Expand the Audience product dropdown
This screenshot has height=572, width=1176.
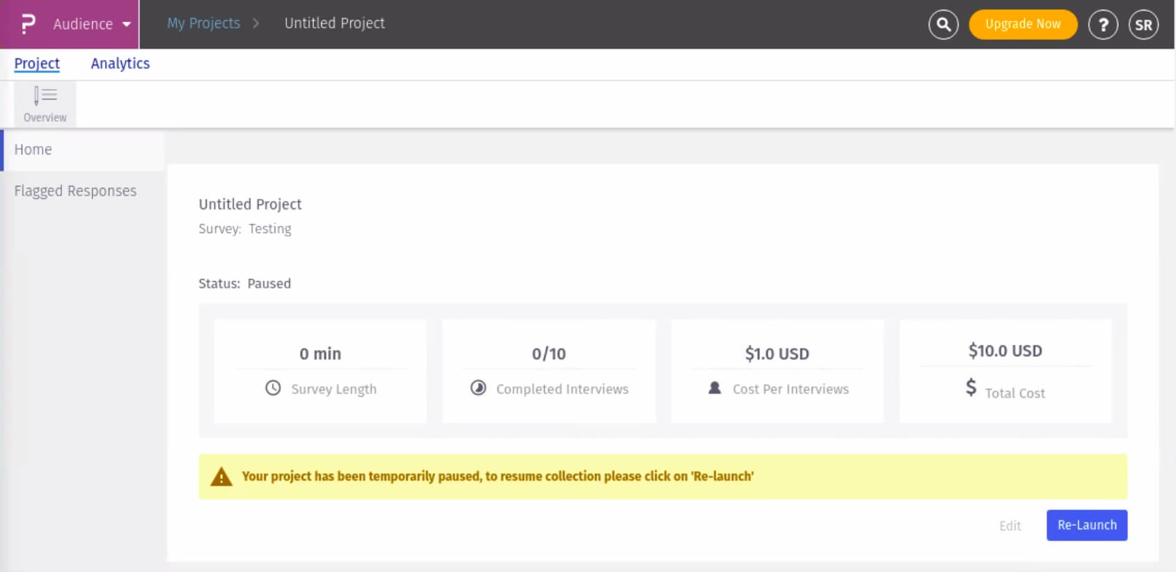click(91, 24)
